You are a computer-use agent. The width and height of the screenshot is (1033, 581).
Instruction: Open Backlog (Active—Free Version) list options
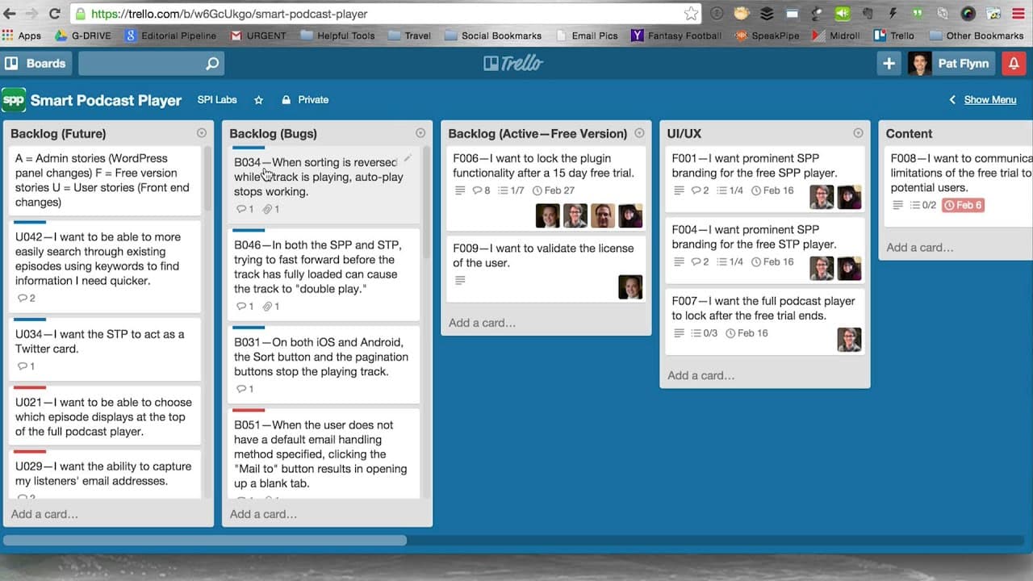[639, 133]
